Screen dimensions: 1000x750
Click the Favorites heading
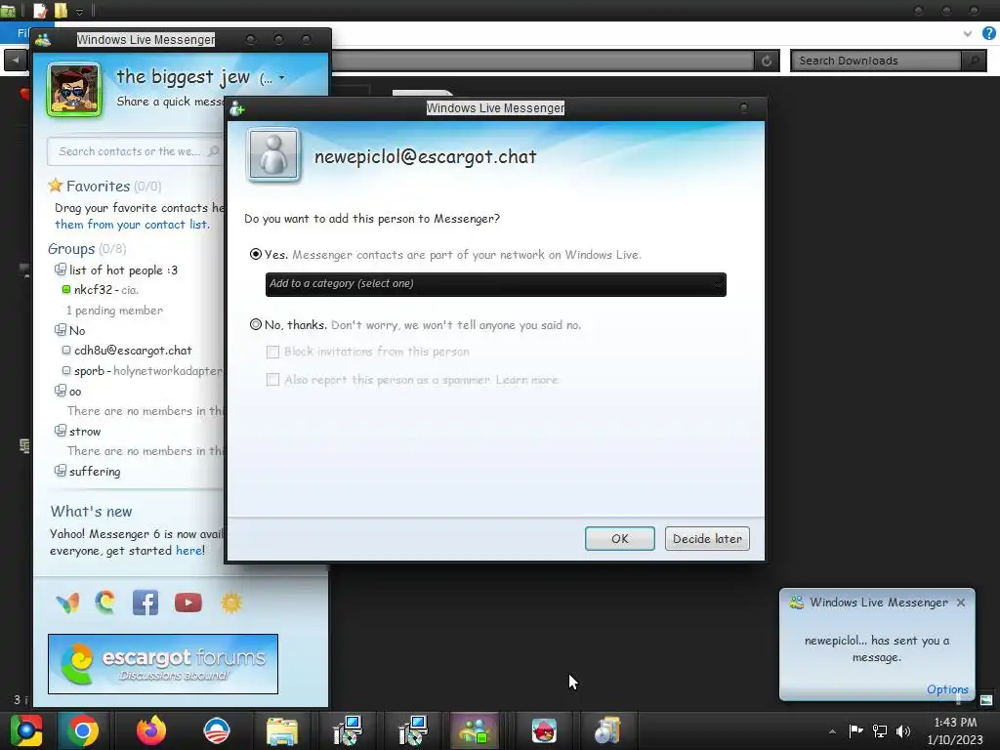click(x=98, y=186)
